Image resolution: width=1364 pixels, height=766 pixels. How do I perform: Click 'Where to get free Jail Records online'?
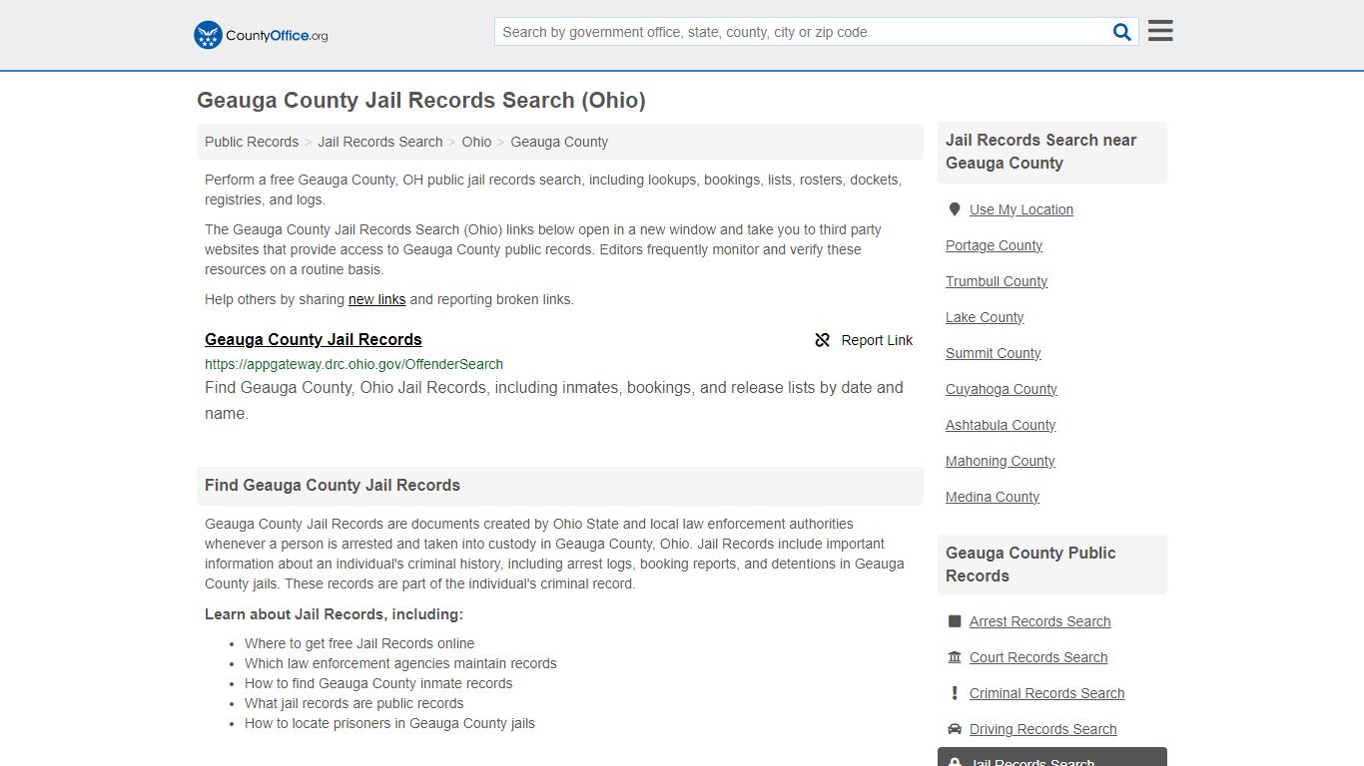tap(359, 643)
